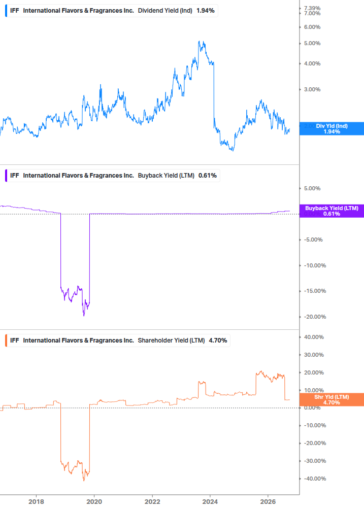The image size is (364, 510).
Task: Click the 2026 label on the time axis
Action: 268,502
